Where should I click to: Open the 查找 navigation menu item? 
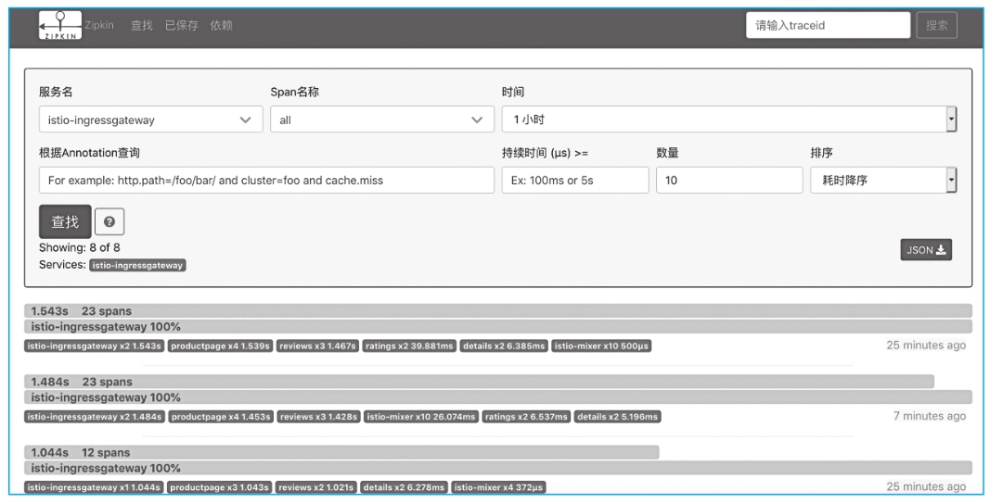[x=142, y=25]
